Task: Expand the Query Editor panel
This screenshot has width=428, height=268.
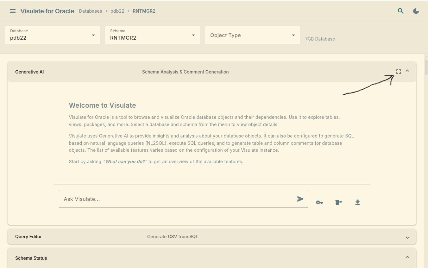Action: [407, 237]
